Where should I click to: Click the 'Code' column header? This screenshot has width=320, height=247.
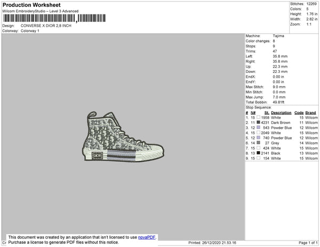pos(299,113)
